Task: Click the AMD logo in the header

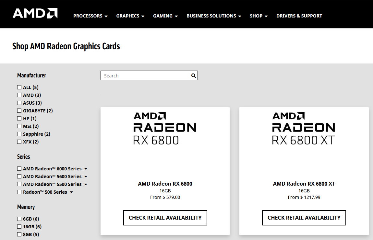Action: click(x=35, y=13)
